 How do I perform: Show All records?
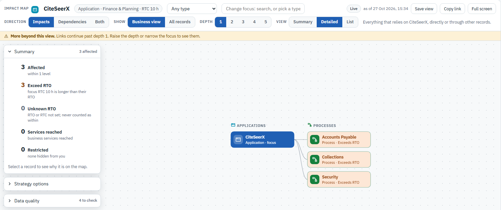(x=180, y=22)
